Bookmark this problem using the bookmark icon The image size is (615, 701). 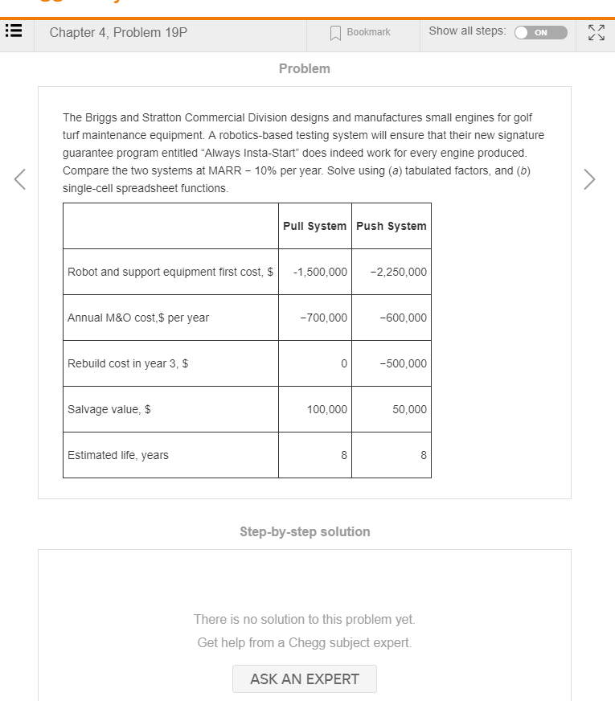tap(335, 32)
